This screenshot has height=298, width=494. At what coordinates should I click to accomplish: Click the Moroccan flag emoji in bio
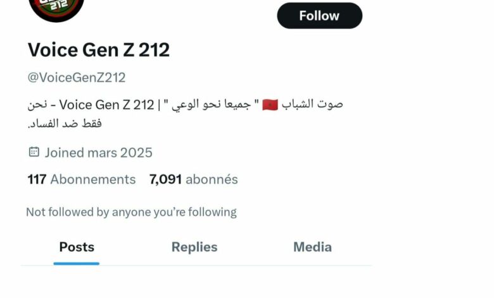point(270,105)
